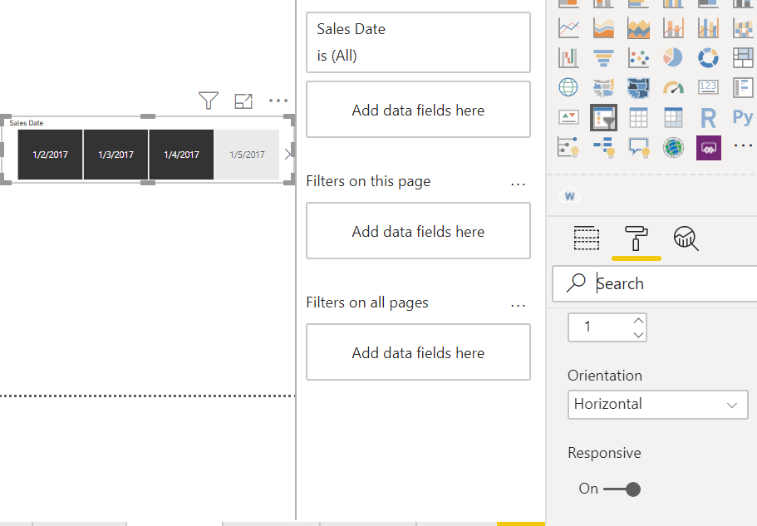
Task: Select the Decomposition tree visualization
Action: click(603, 147)
